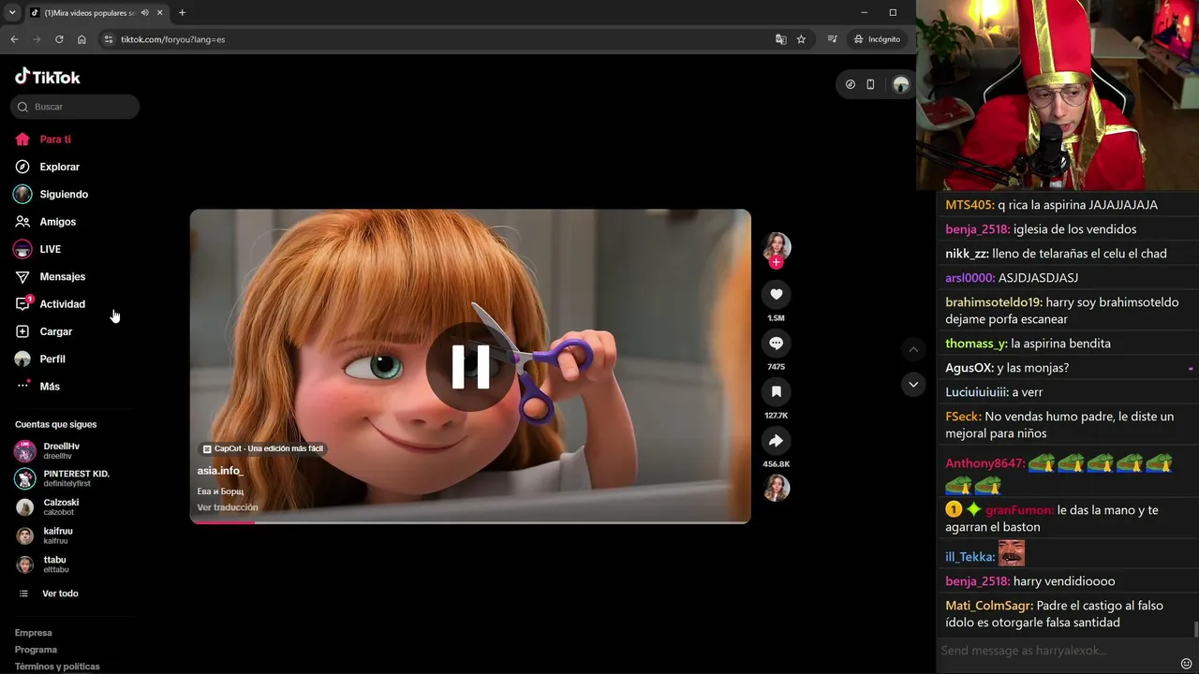Click the phone app icon in top pill

pos(870,84)
